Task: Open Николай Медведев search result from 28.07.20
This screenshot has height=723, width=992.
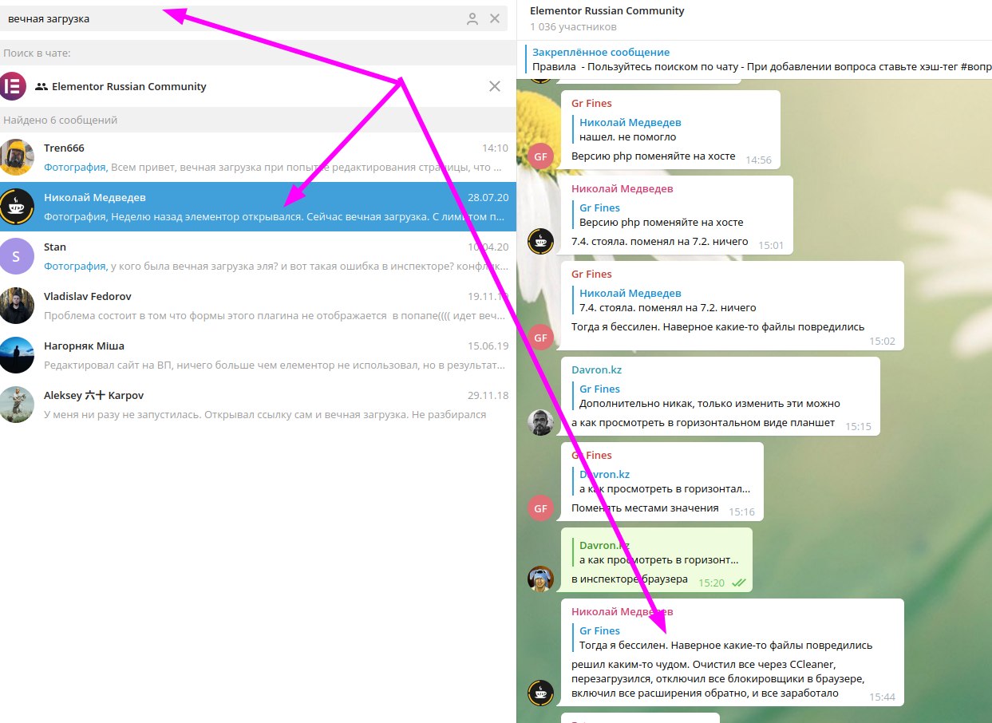Action: point(258,207)
